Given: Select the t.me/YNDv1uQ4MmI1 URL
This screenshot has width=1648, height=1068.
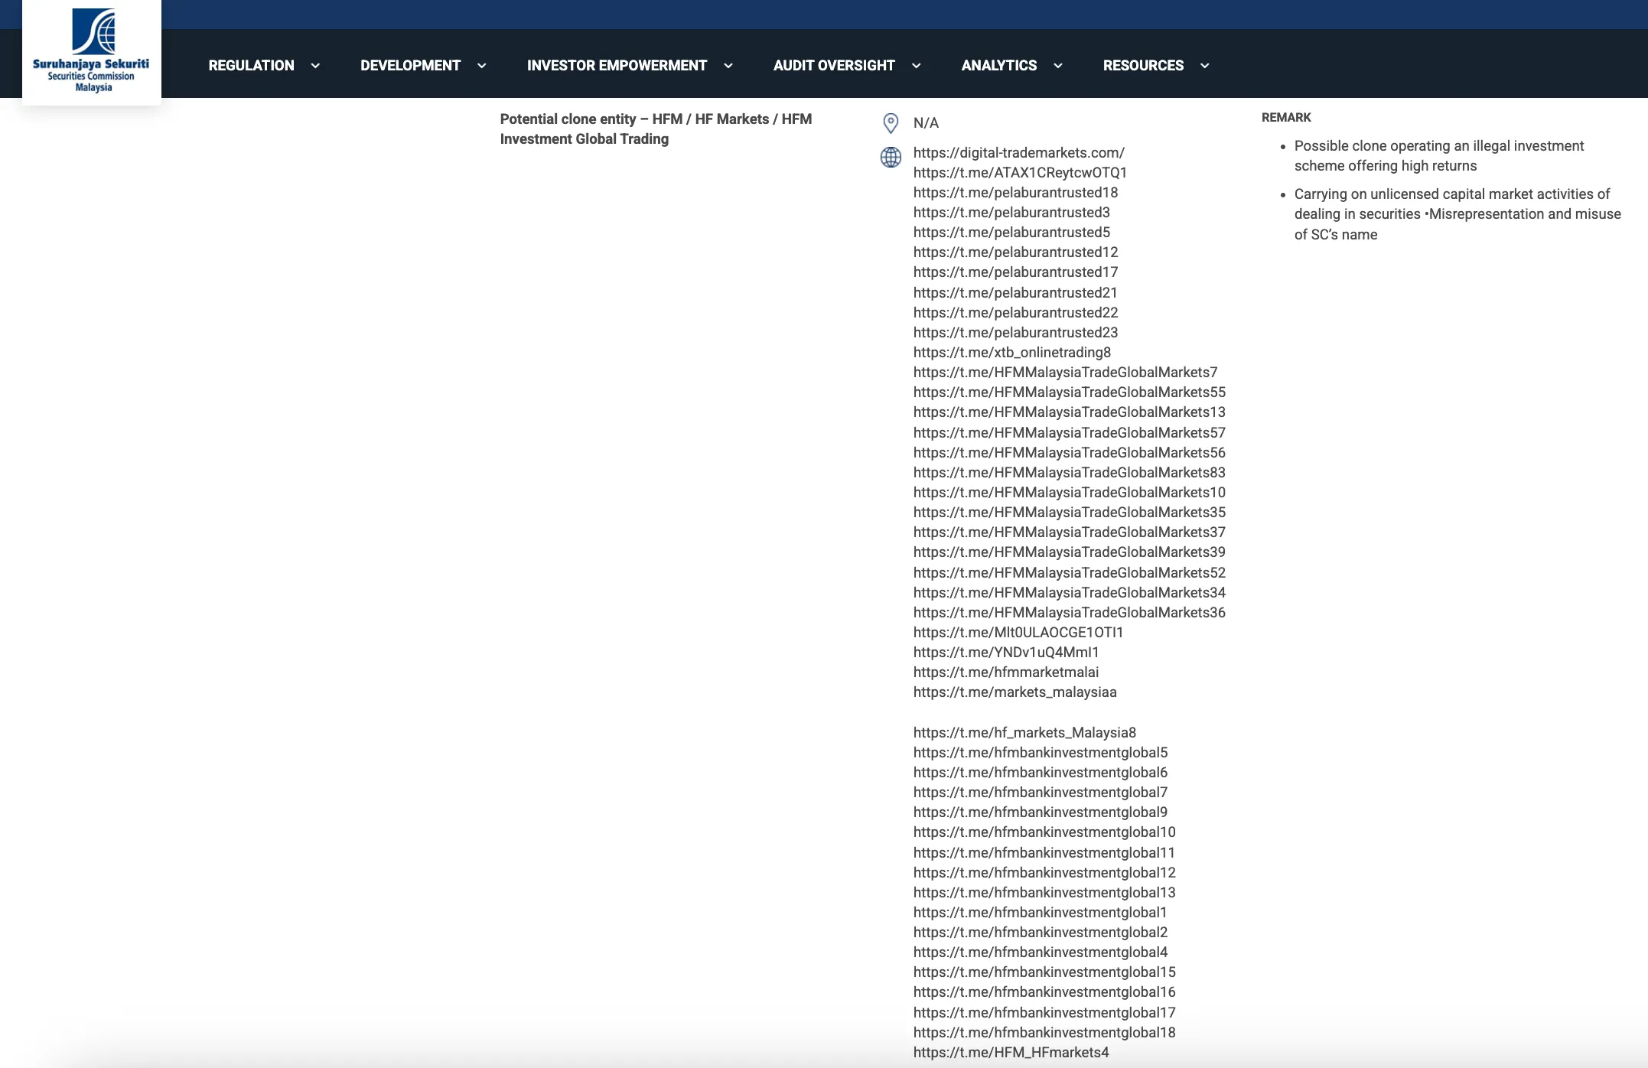Looking at the screenshot, I should pyautogui.click(x=1006, y=653).
